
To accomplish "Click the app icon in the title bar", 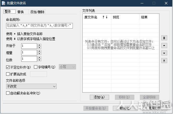I will click(3, 3).
